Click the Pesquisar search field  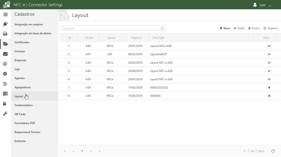111,28
